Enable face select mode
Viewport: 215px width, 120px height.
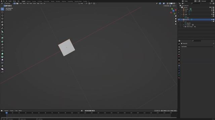[17, 3]
